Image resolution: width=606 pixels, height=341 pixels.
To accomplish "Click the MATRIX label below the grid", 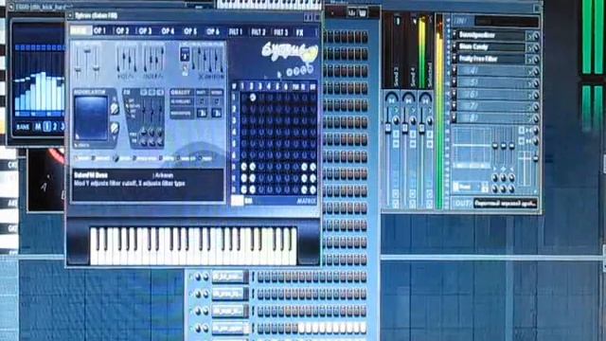I will coord(306,201).
